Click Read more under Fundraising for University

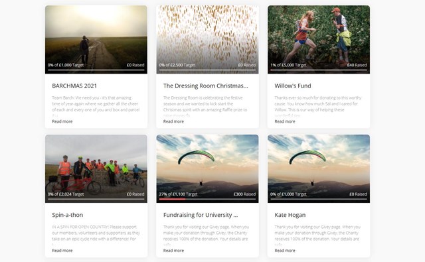coord(173,251)
